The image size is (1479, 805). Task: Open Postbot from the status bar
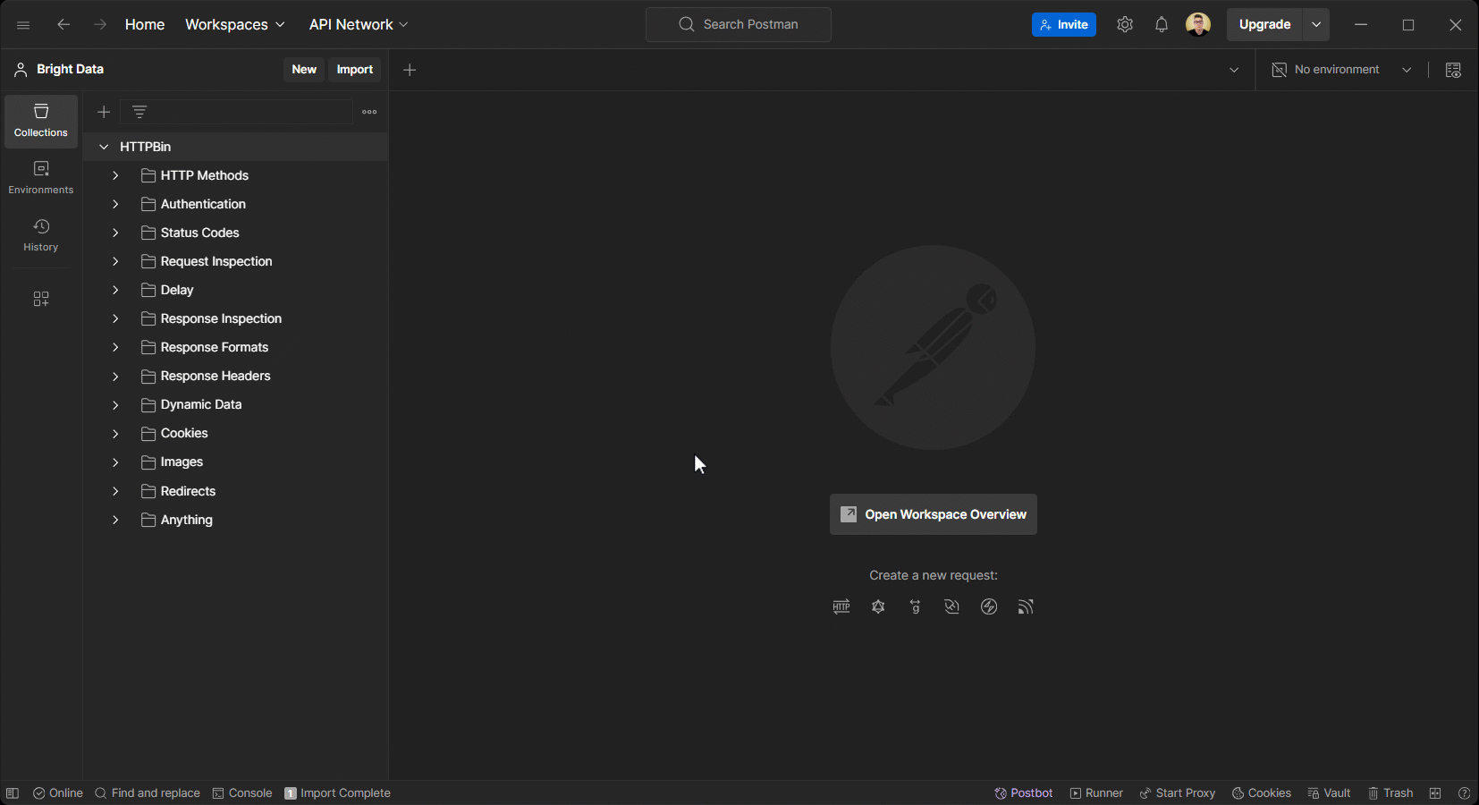(x=1022, y=792)
